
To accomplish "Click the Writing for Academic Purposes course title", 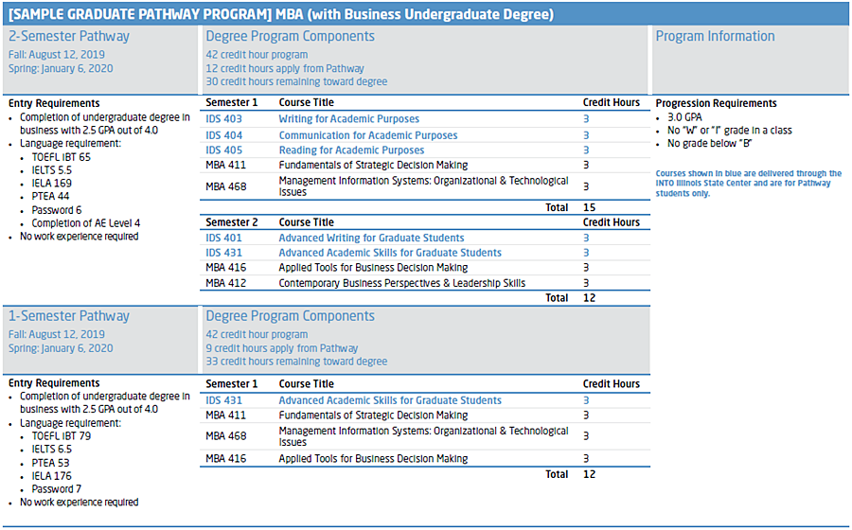I will click(x=348, y=119).
